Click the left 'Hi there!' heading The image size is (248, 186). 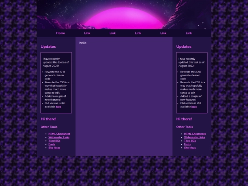click(x=48, y=119)
